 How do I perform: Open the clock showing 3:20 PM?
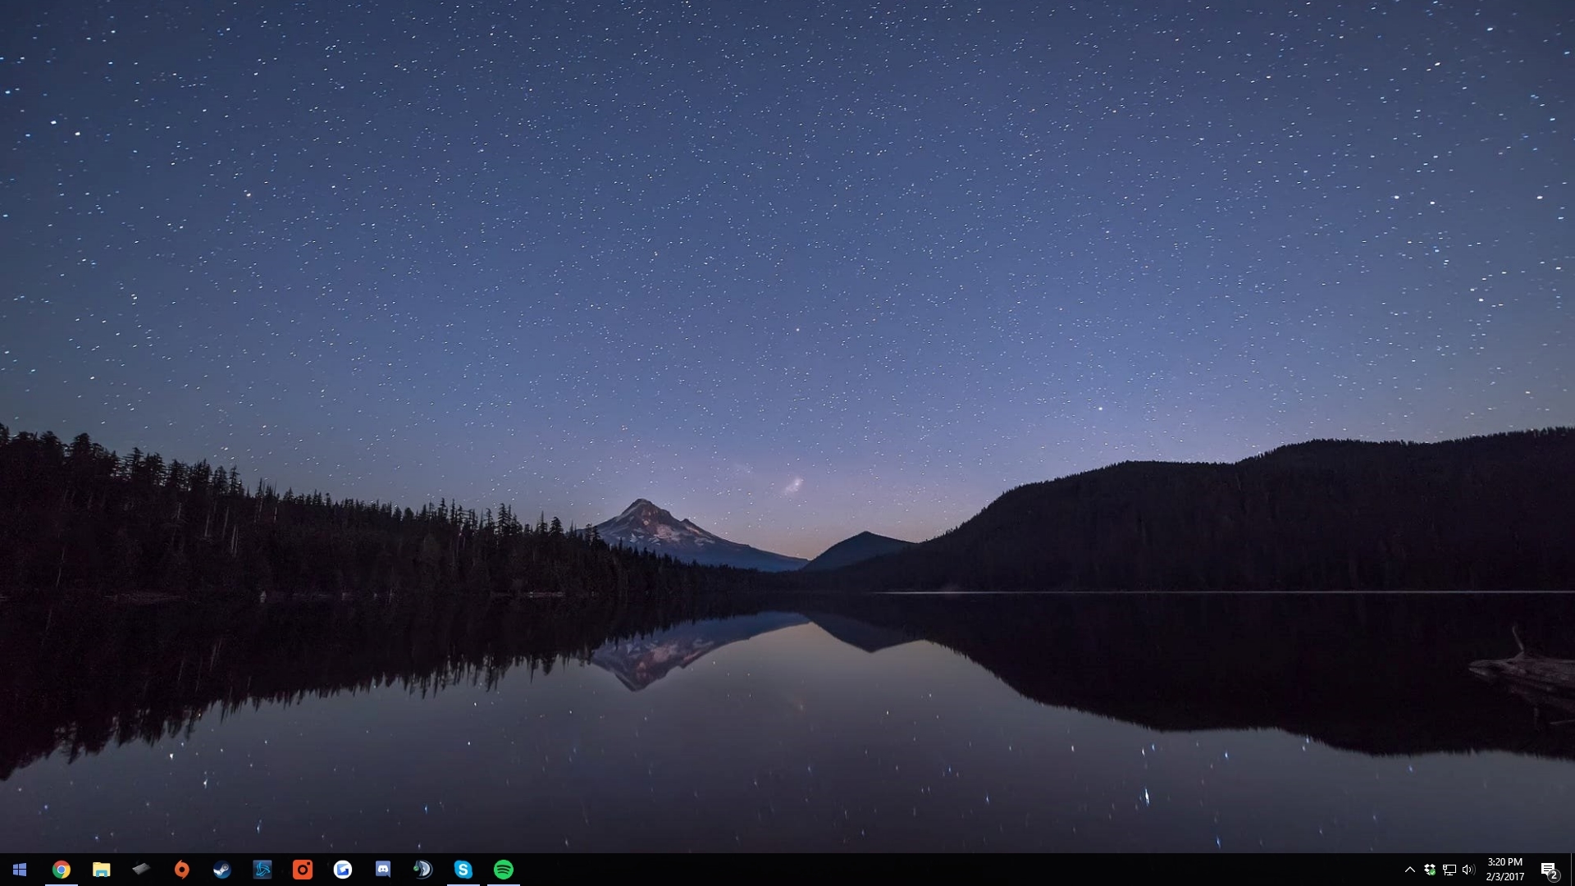[x=1504, y=870]
